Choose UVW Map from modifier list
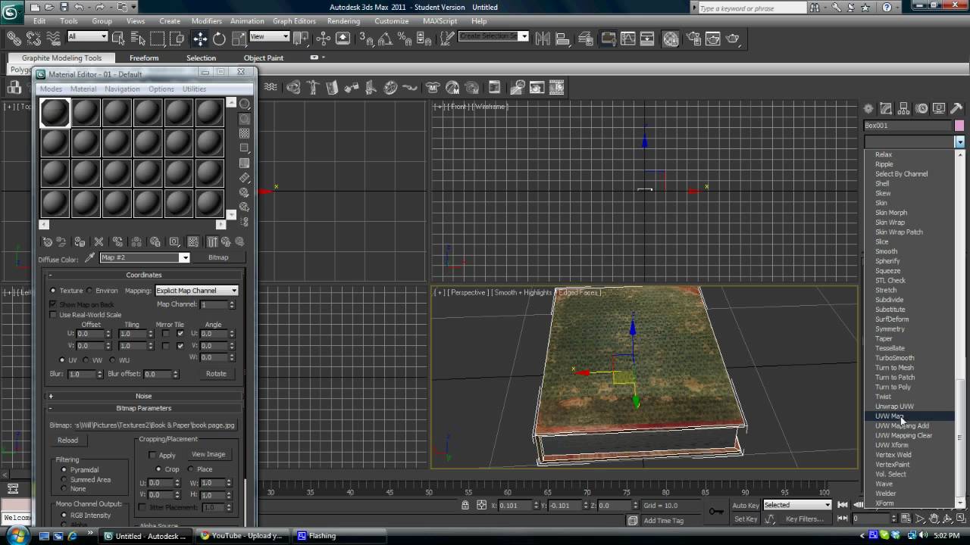The width and height of the screenshot is (970, 545). tap(890, 416)
